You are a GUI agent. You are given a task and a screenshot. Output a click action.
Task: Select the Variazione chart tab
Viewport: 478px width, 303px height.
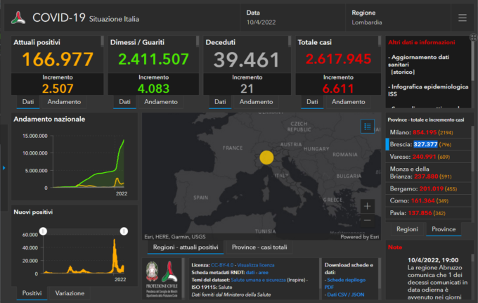[x=70, y=292]
